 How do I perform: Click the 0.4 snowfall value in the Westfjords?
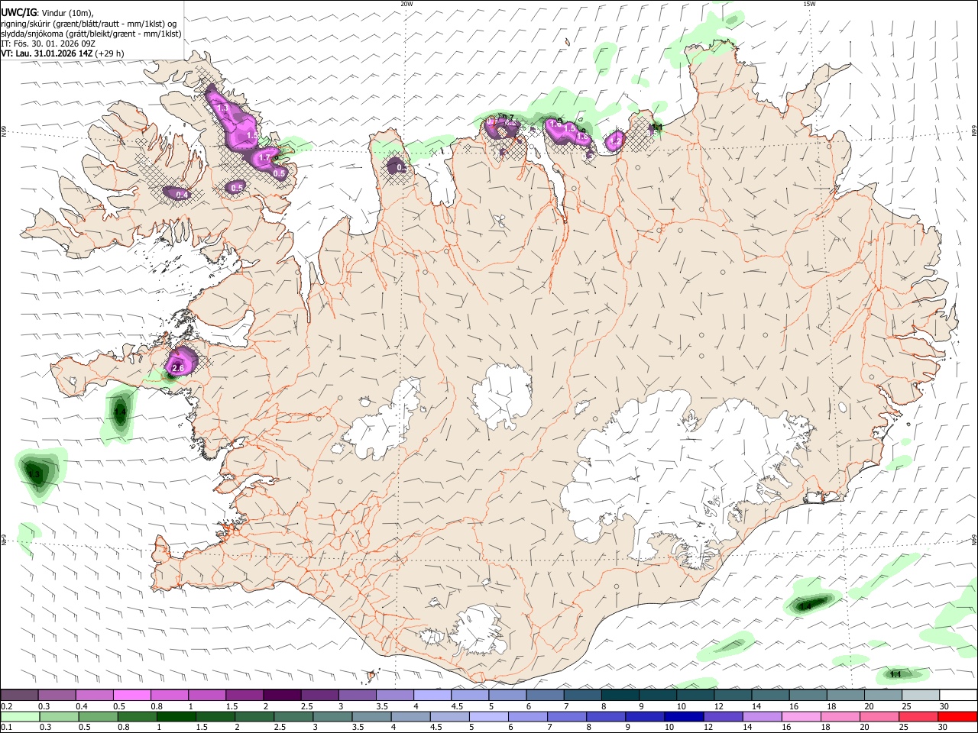click(182, 195)
